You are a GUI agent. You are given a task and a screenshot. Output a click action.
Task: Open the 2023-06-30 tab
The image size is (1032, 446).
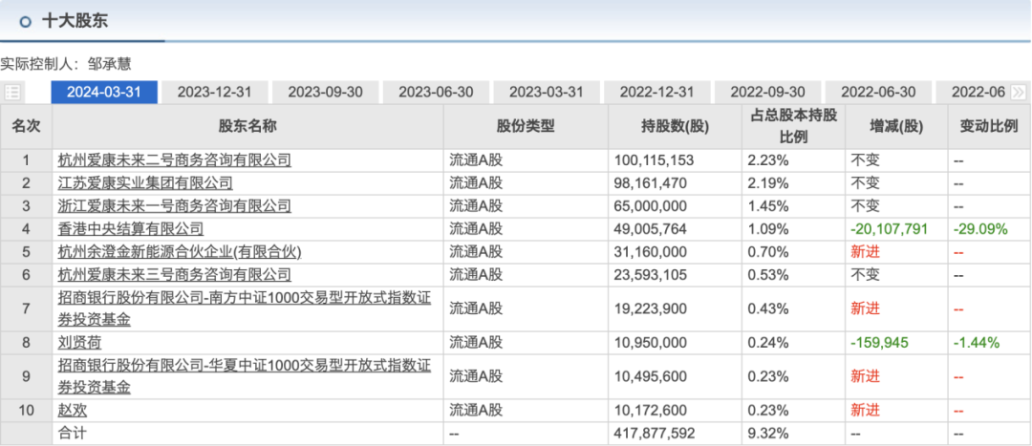(x=436, y=93)
